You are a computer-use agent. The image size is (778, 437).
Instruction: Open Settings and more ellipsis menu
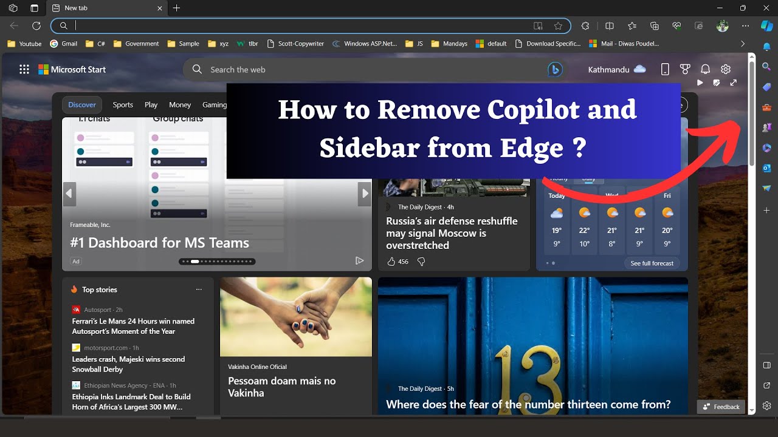tap(746, 25)
